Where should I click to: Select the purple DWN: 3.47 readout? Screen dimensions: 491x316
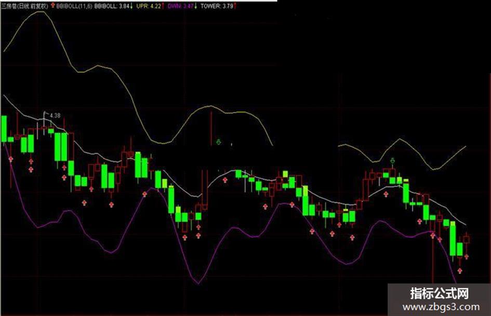[x=182, y=6]
